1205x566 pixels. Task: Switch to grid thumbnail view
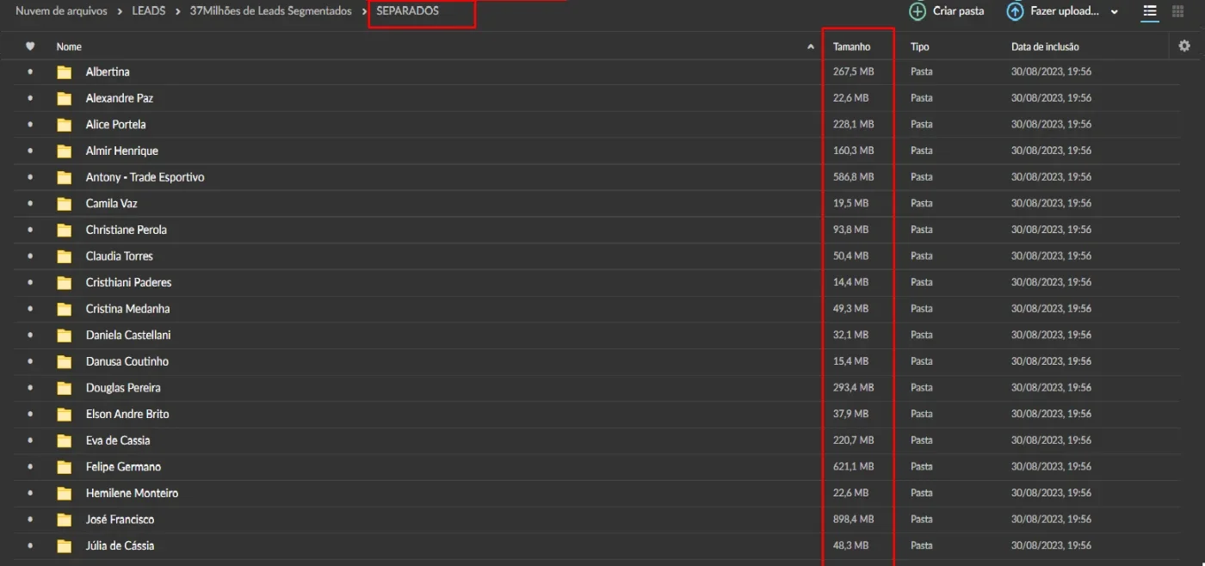[x=1178, y=11]
